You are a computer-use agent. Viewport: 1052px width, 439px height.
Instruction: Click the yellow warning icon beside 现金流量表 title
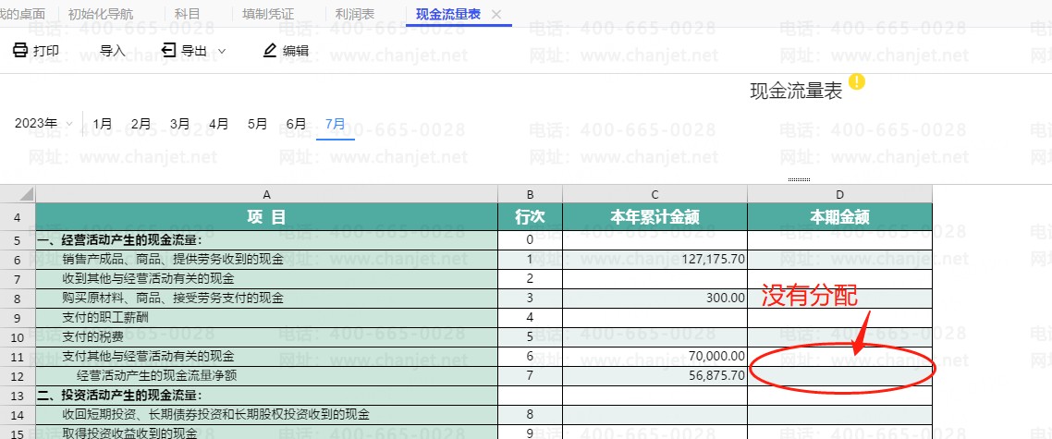coord(857,82)
